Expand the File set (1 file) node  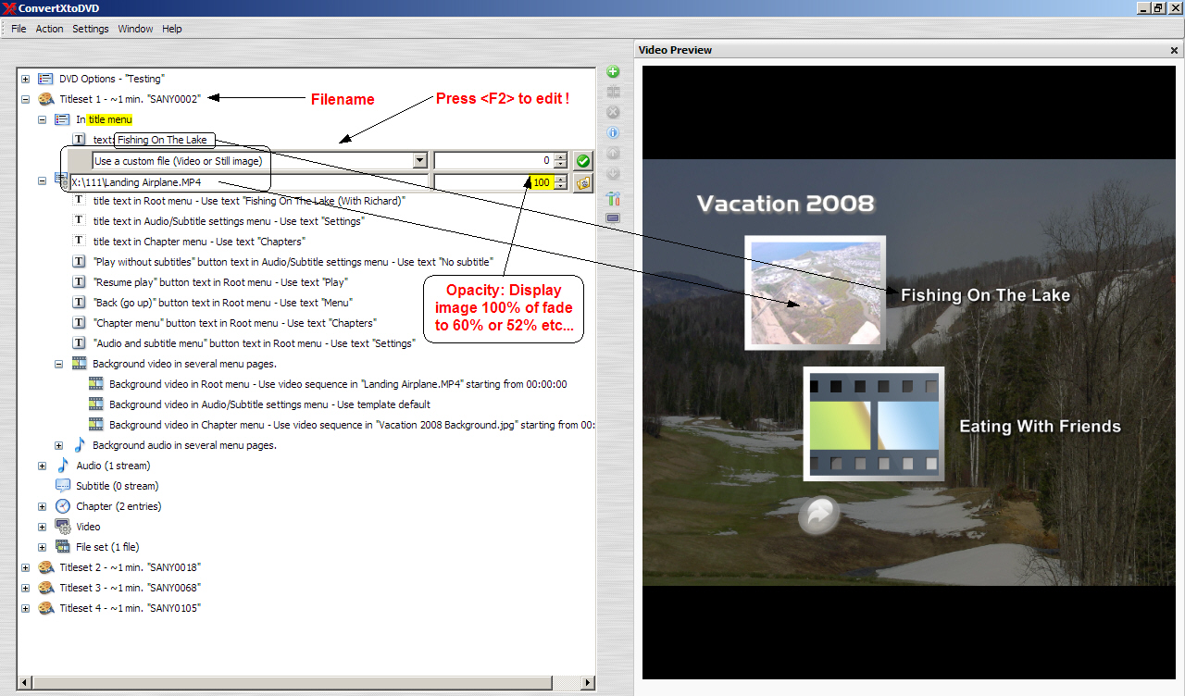[43, 547]
